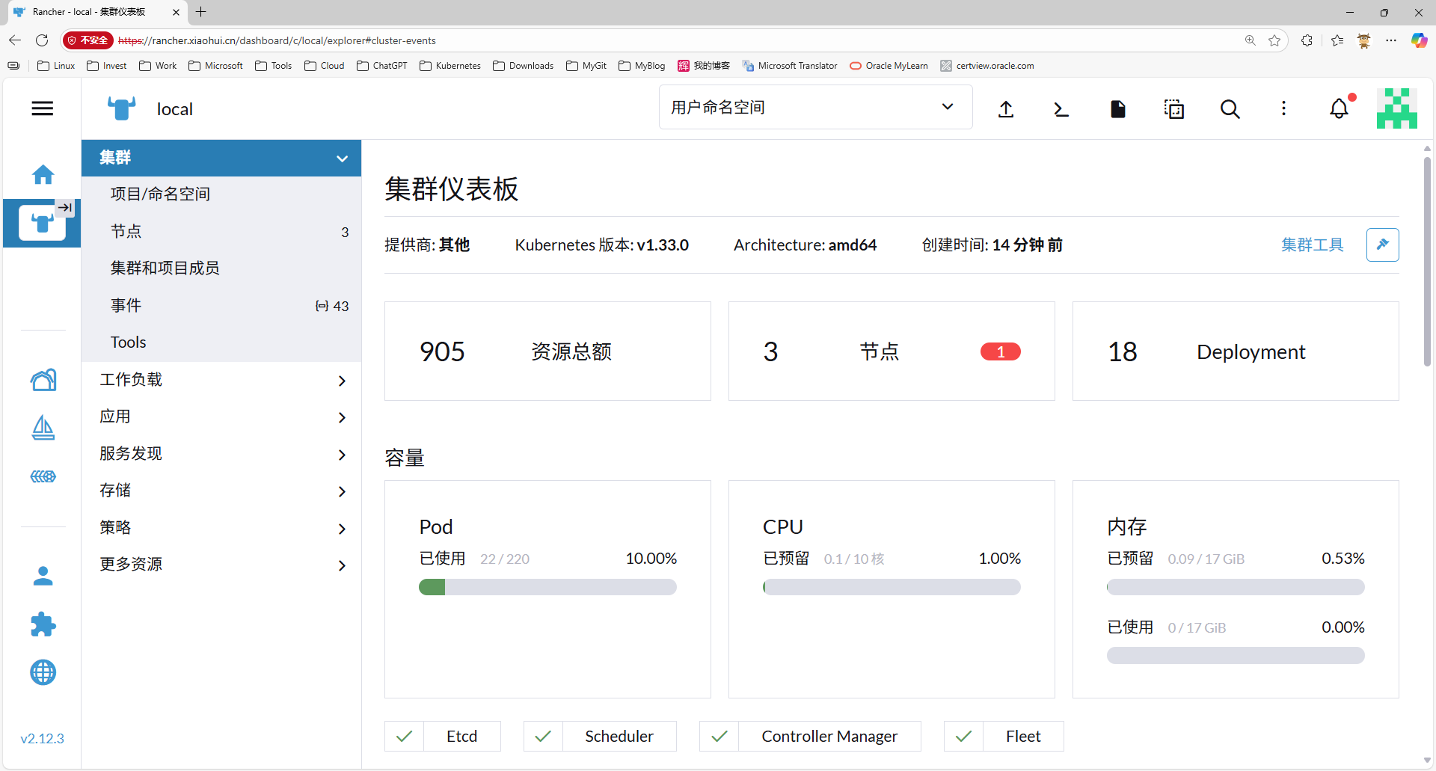Open 集群和项目成员 menu item
The width and height of the screenshot is (1436, 771).
pyautogui.click(x=221, y=268)
